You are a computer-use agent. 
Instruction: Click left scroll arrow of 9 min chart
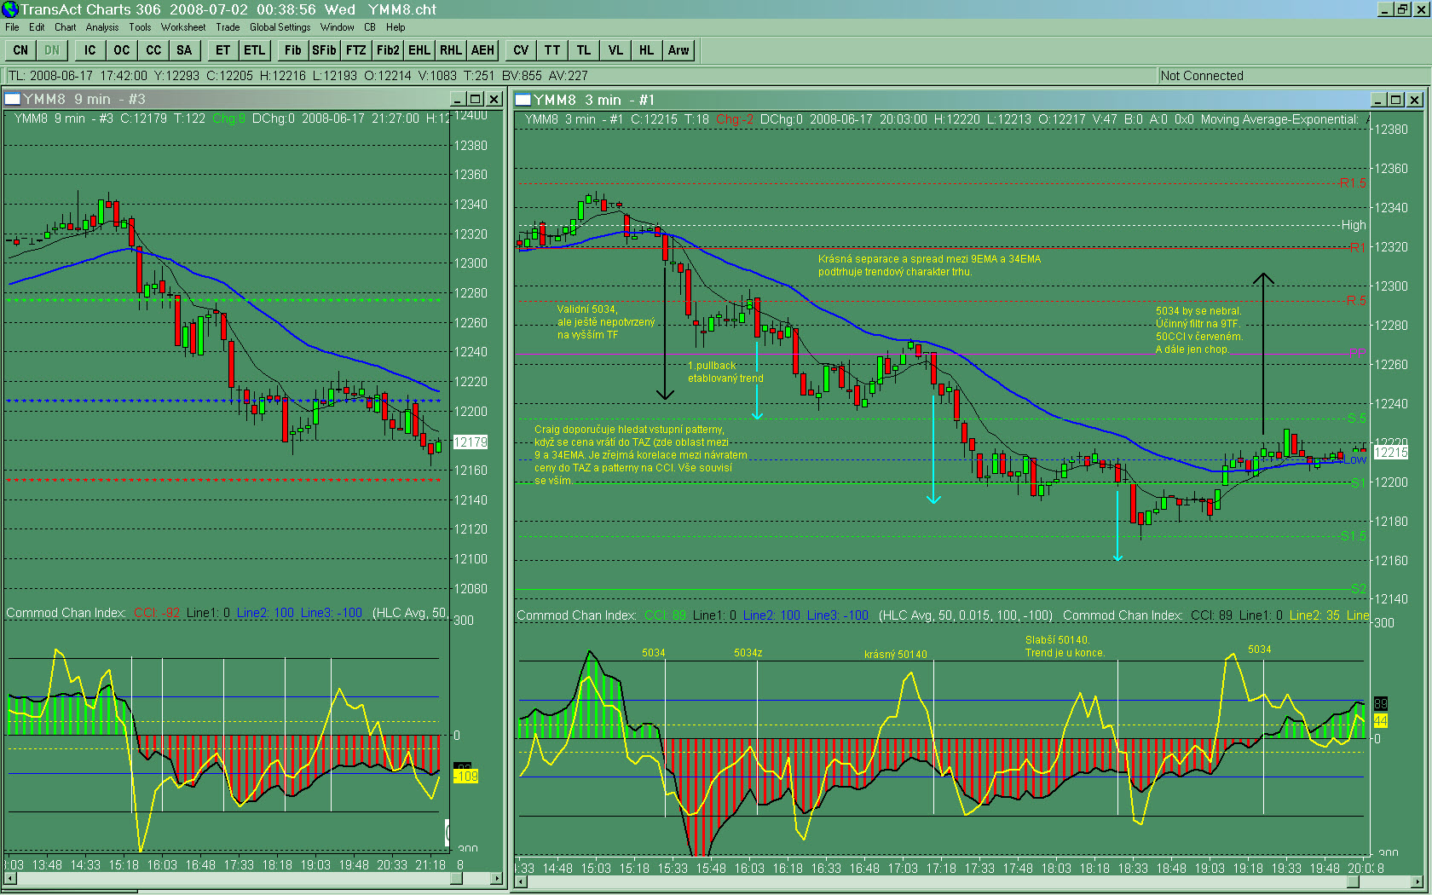(9, 879)
